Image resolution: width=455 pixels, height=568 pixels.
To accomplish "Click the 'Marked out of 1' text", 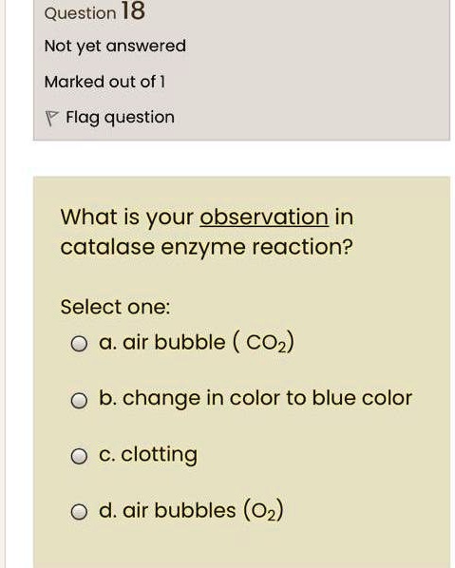I will tap(104, 82).
